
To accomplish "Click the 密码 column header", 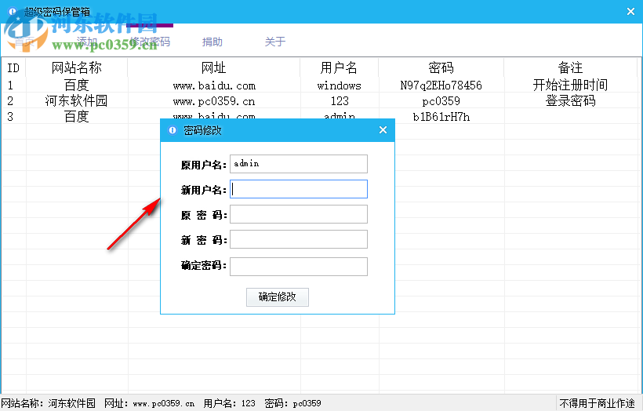I will tap(441, 67).
